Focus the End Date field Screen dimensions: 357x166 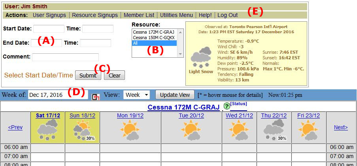pos(46,43)
